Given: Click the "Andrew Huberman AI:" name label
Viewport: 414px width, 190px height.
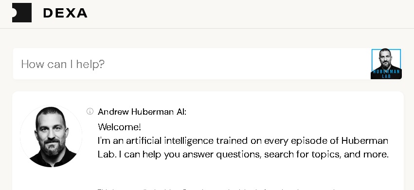Looking at the screenshot, I should coord(142,112).
